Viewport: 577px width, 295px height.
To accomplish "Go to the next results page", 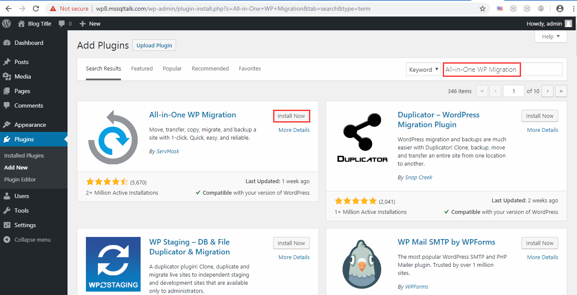I will (548, 91).
